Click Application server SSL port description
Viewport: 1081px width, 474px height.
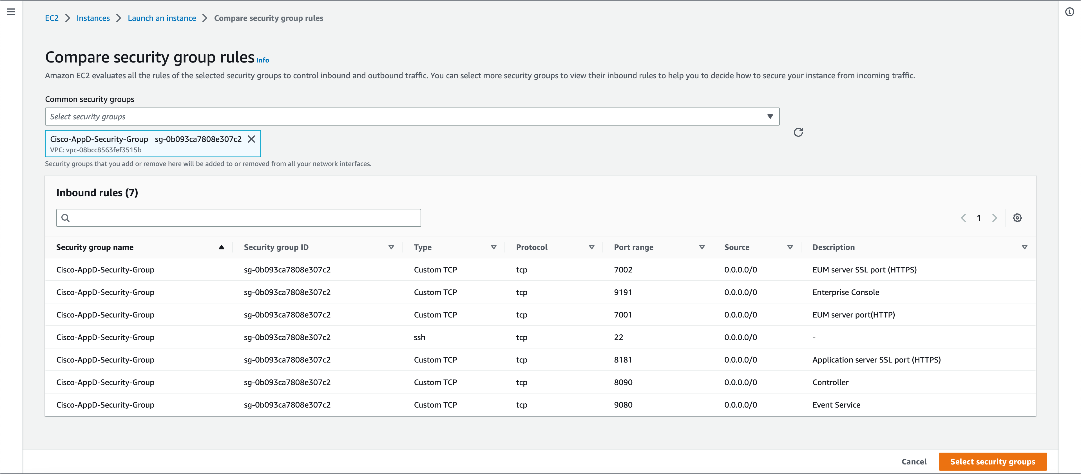(877, 360)
